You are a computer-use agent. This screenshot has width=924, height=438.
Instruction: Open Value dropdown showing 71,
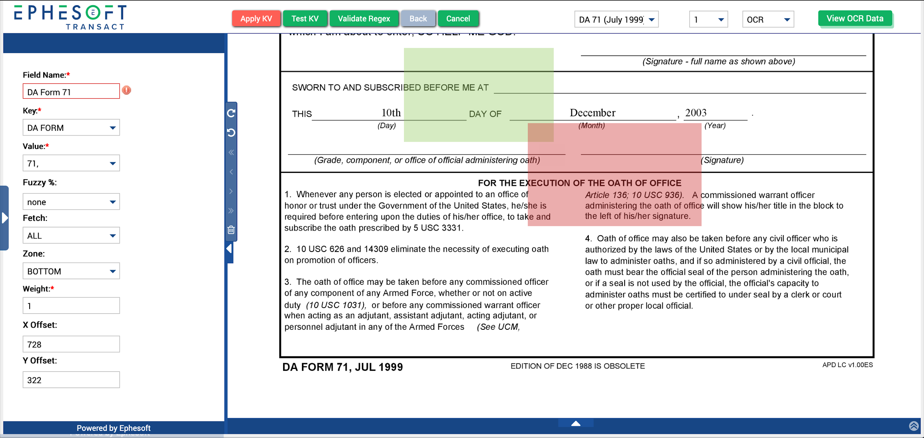click(71, 163)
